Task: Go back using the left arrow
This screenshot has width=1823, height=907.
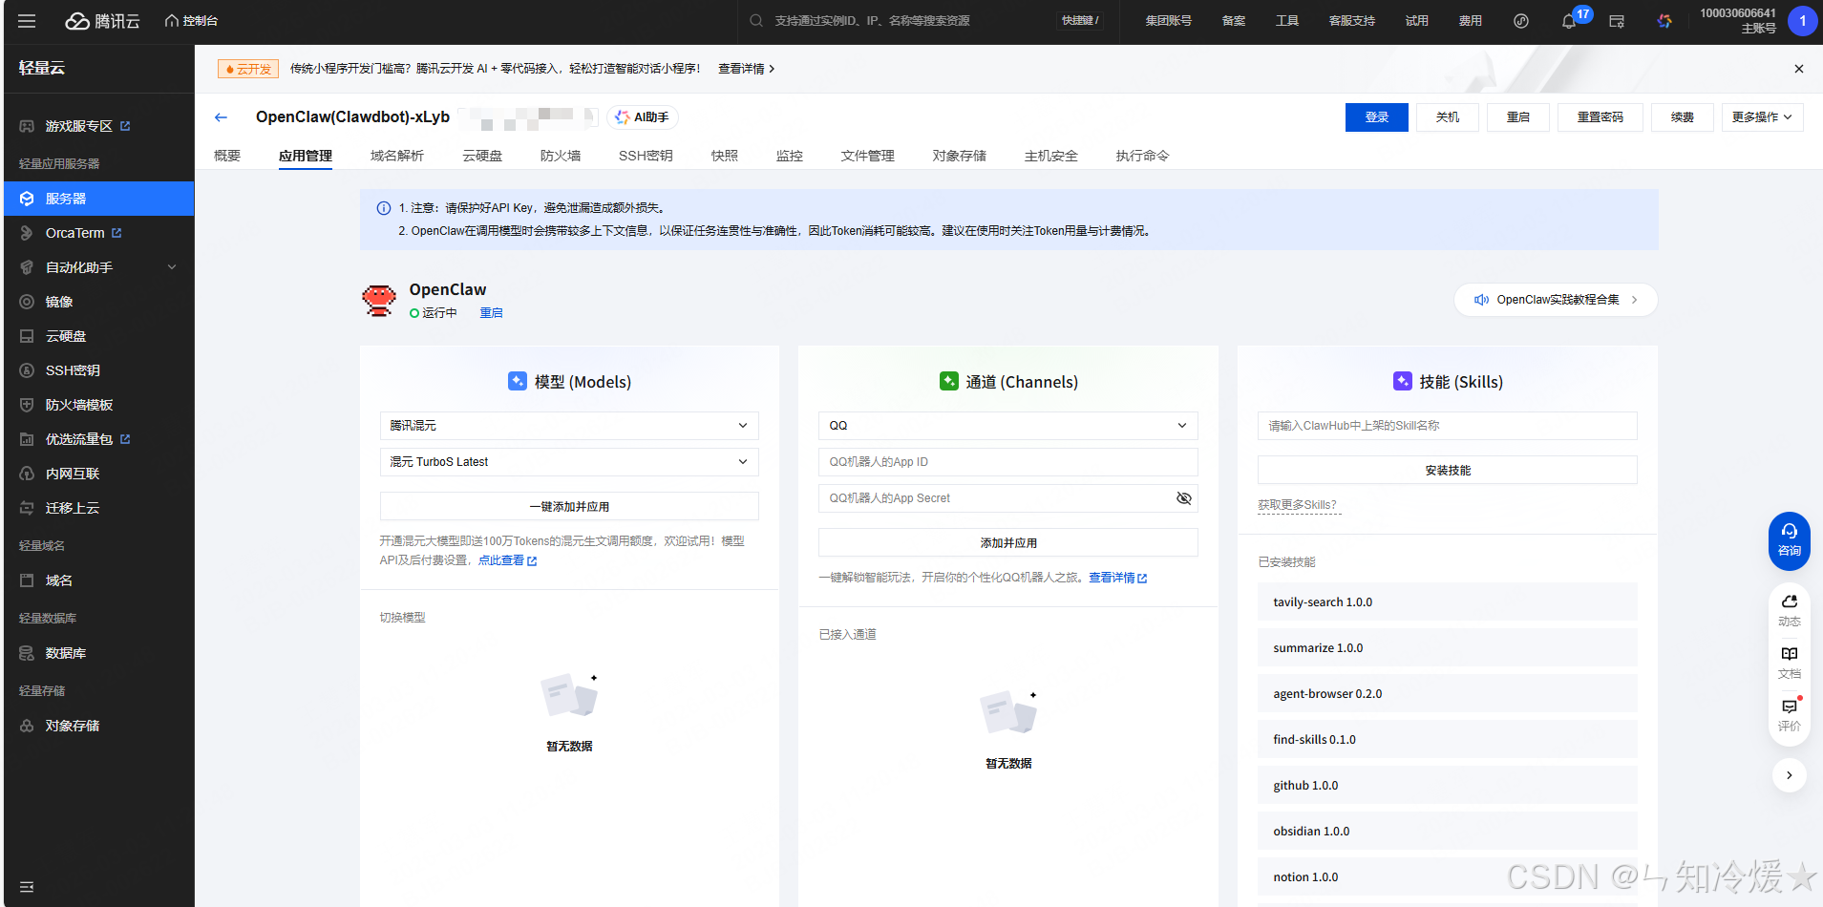Action: pos(222,117)
